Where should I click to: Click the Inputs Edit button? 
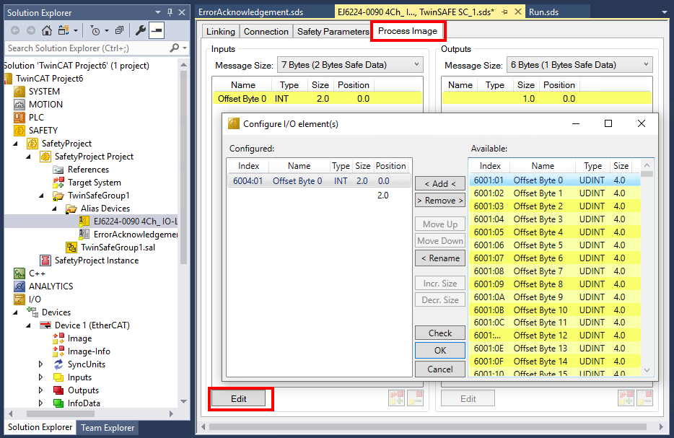point(239,398)
